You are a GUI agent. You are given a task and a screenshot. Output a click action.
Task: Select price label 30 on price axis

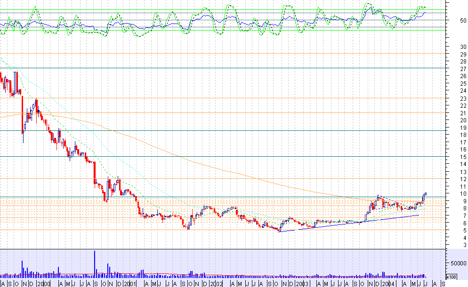pyautogui.click(x=463, y=47)
